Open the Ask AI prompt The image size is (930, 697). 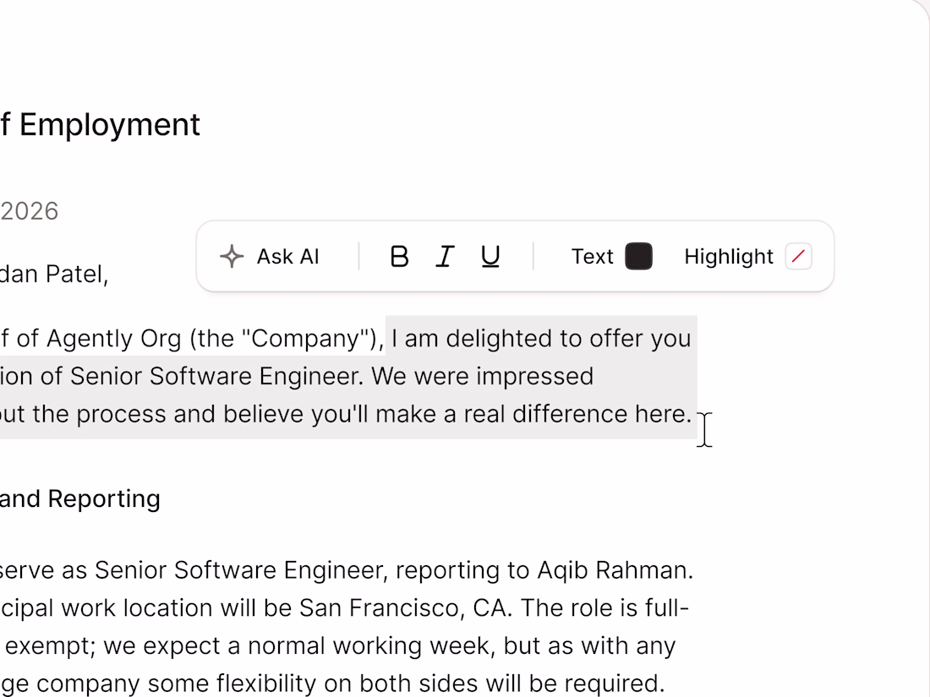click(269, 257)
